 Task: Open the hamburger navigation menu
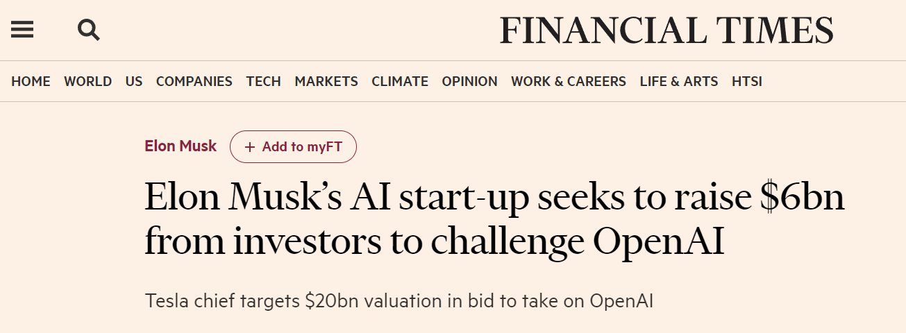tap(22, 30)
